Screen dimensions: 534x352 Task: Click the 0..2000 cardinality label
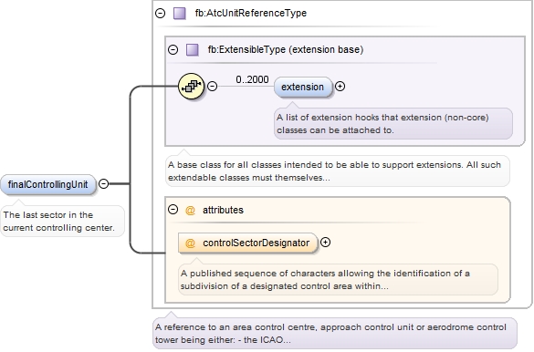click(252, 79)
